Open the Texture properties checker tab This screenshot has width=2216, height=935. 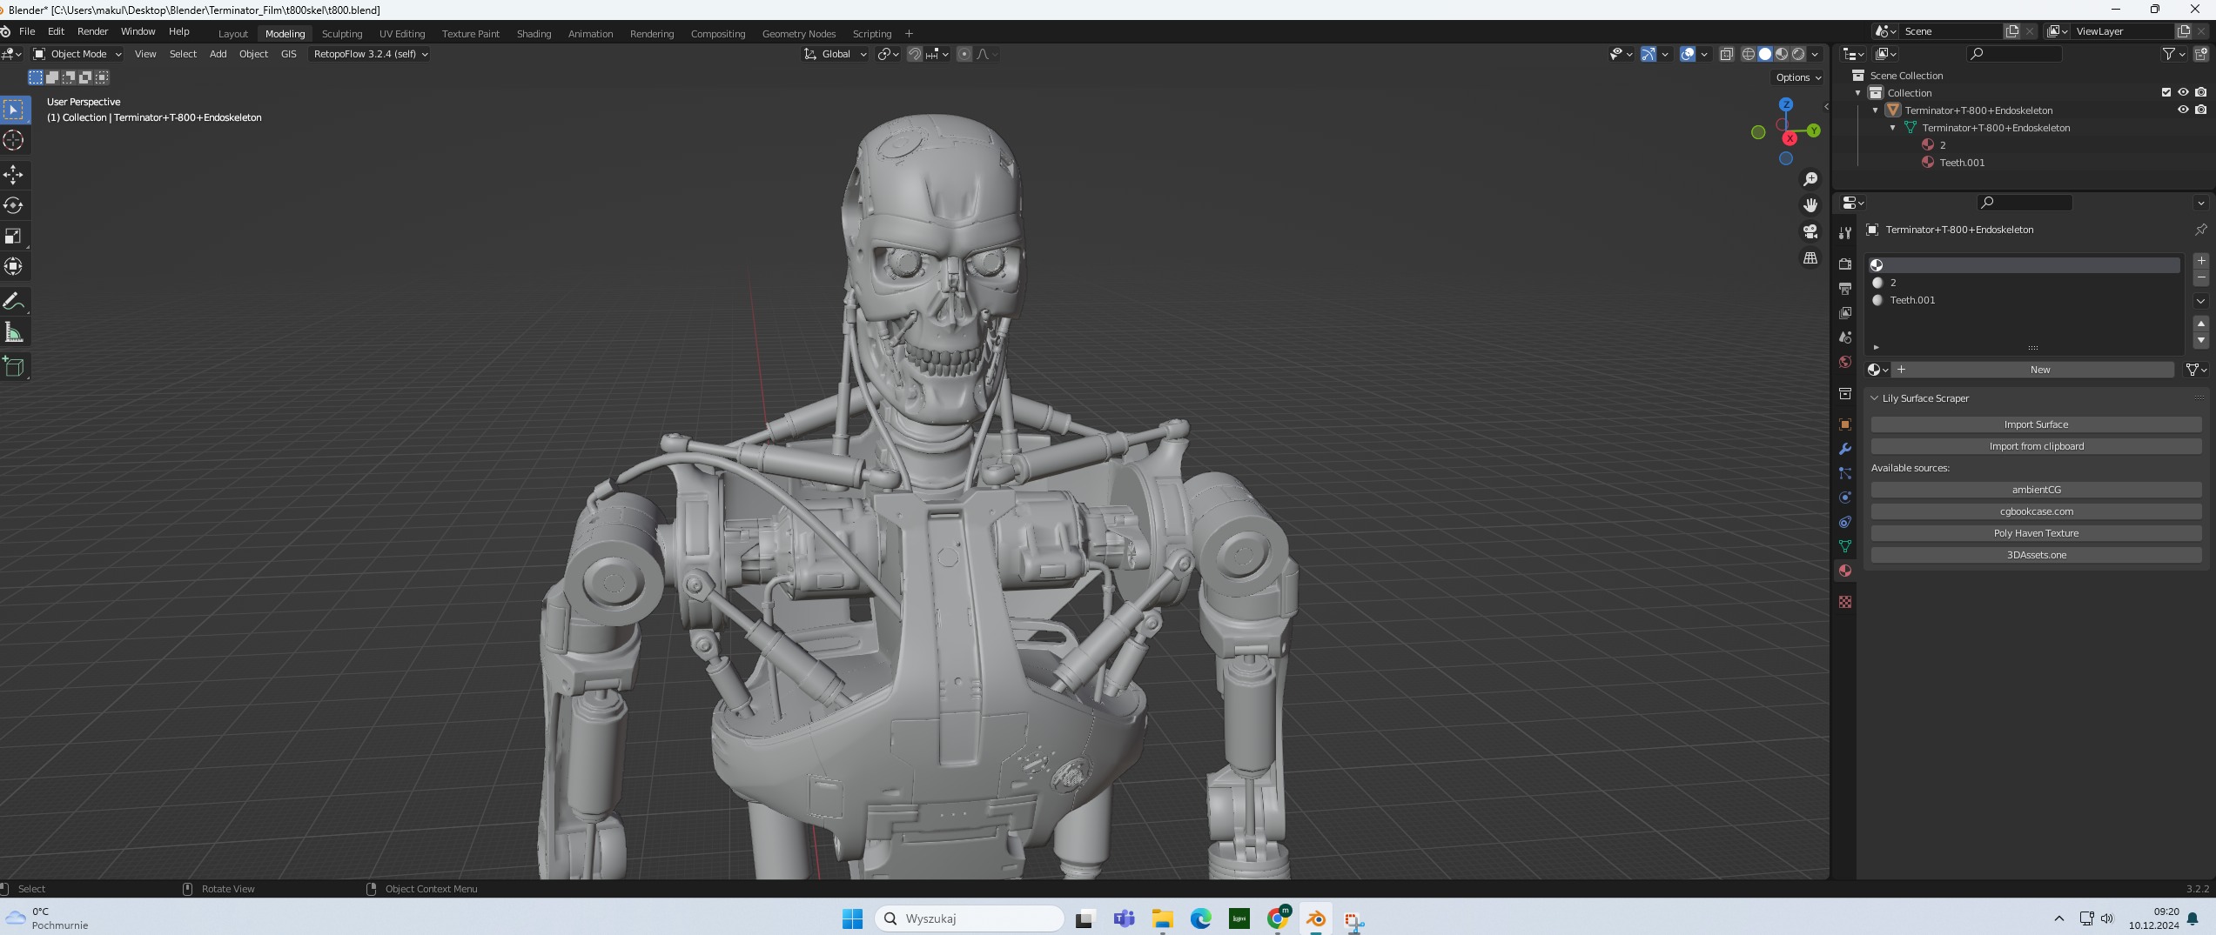1844,602
